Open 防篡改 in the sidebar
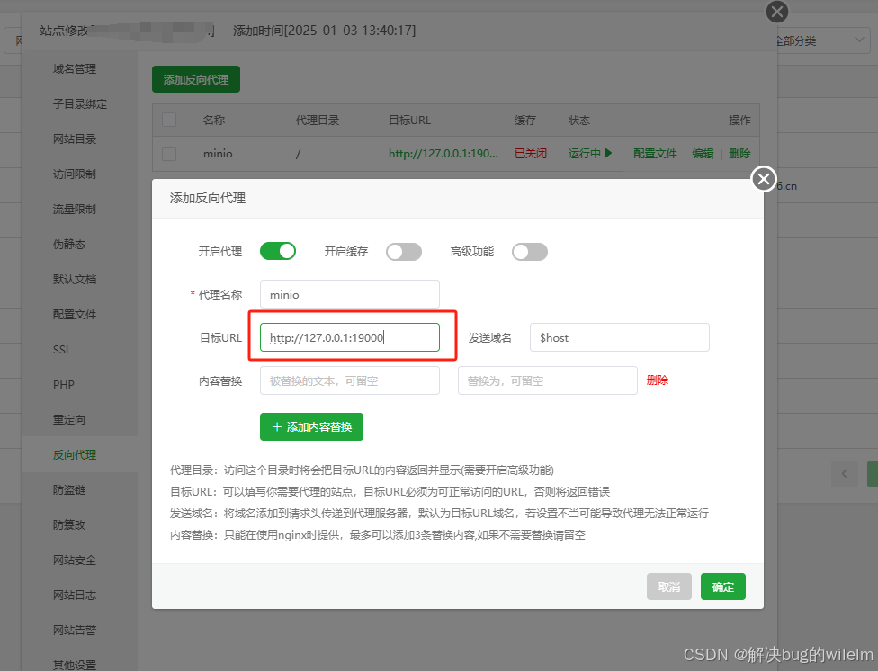 69,524
